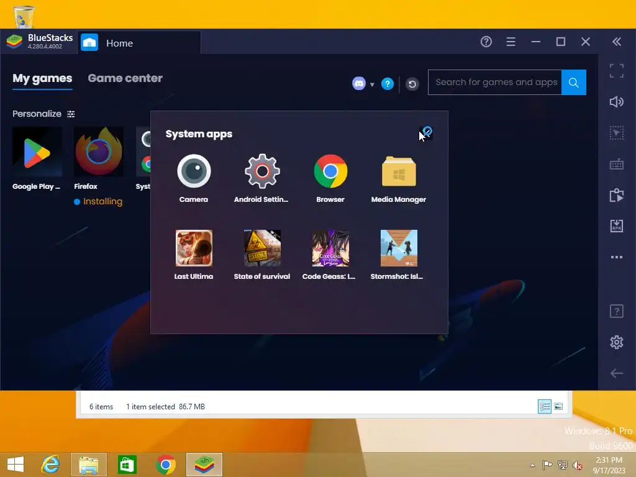636x477 pixels.
Task: Open BlueStacks settings gear
Action: coord(617,342)
